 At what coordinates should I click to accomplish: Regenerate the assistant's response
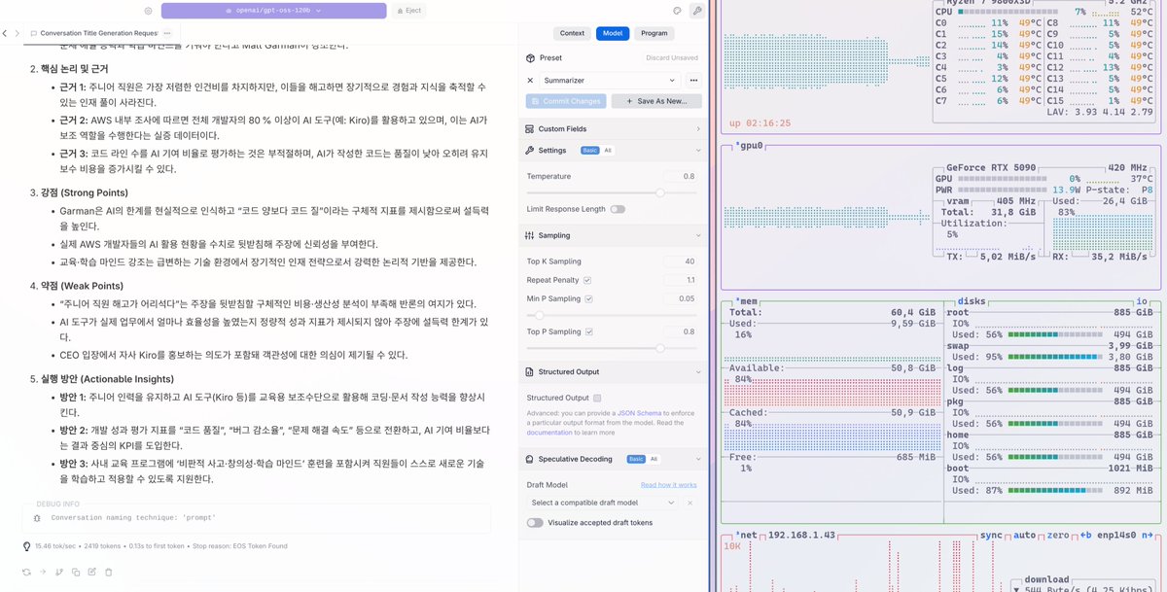26,572
